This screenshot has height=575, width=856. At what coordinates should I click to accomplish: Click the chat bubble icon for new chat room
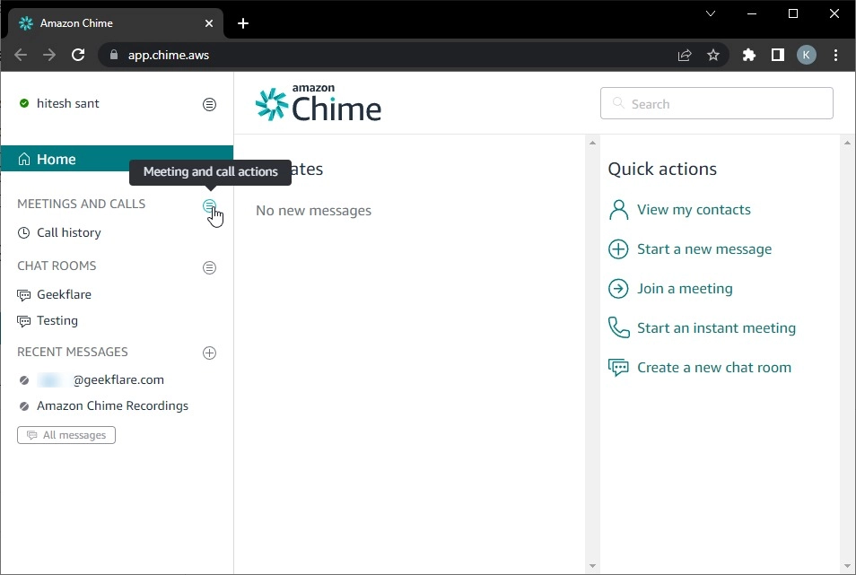tap(618, 368)
